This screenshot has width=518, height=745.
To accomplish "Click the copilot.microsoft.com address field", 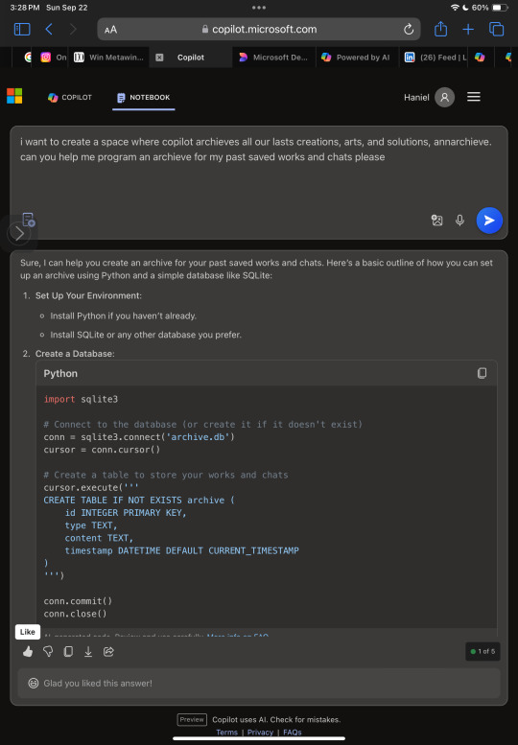I will point(259,30).
